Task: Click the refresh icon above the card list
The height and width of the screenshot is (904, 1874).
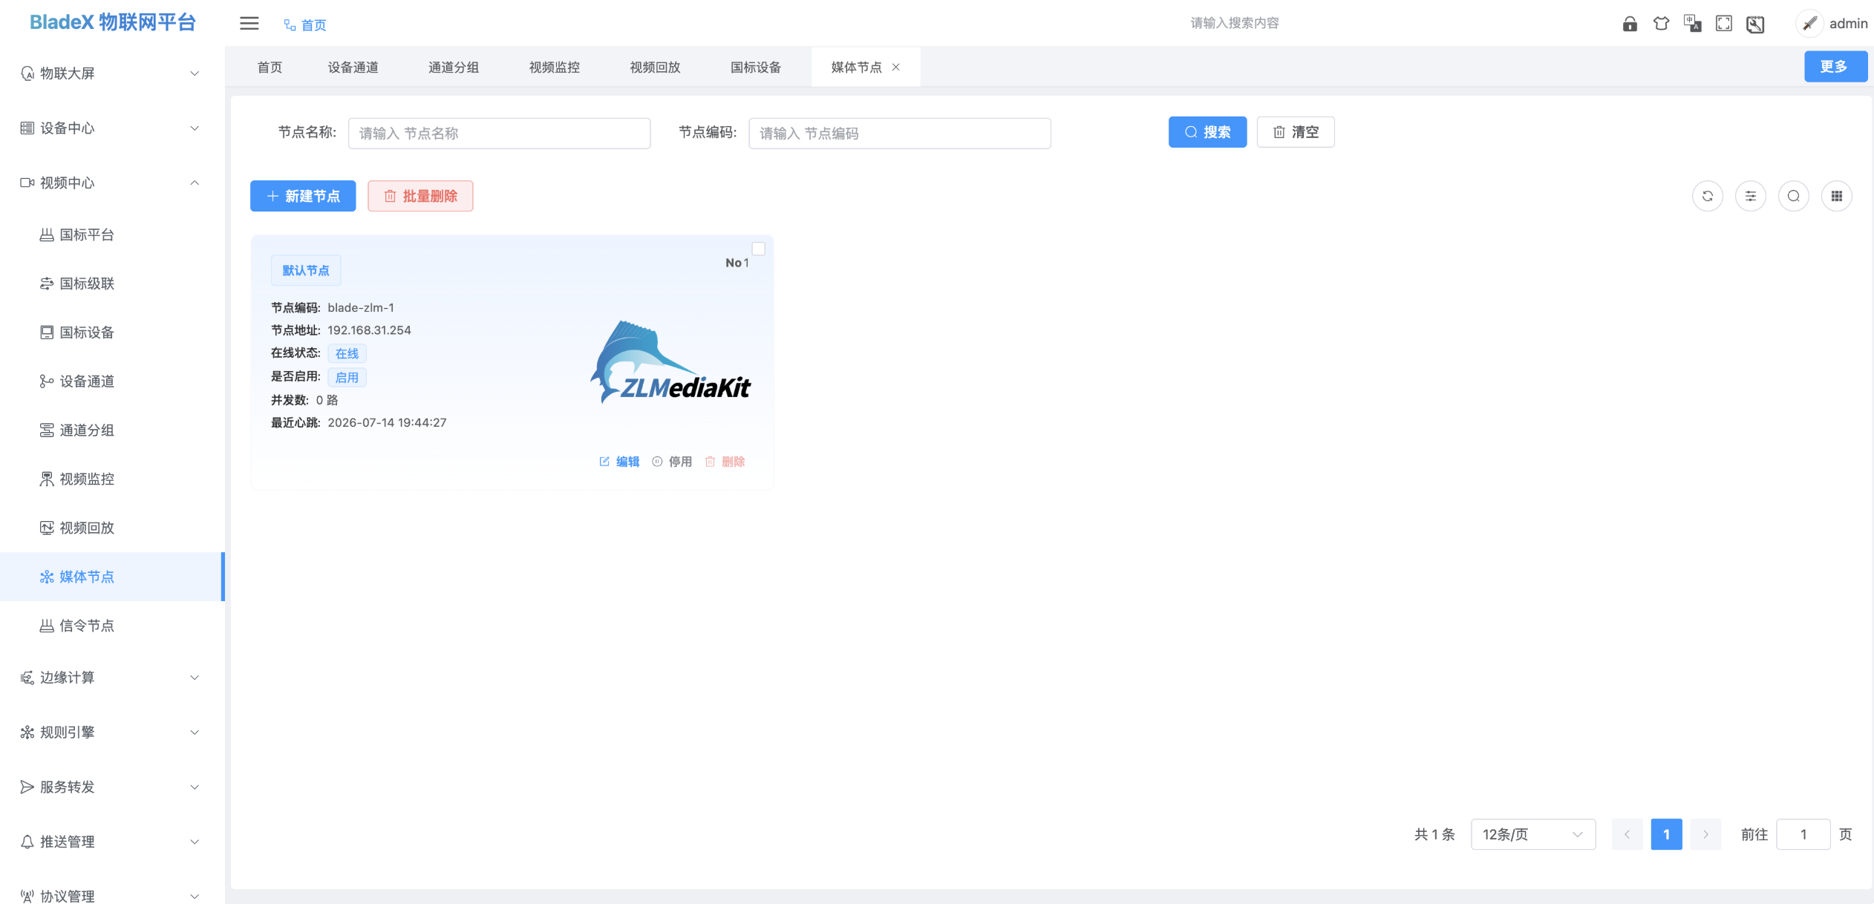Action: 1708,196
